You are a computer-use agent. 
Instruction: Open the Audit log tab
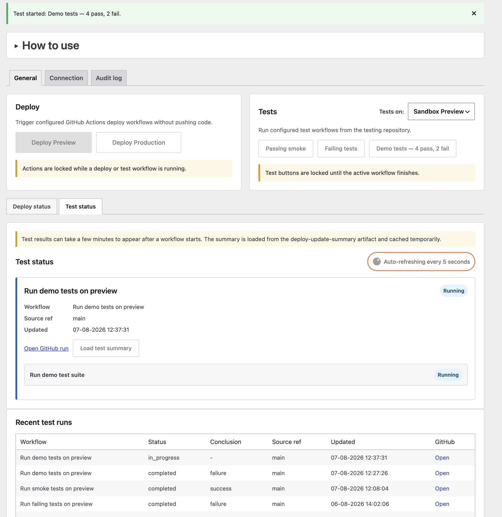click(x=109, y=78)
